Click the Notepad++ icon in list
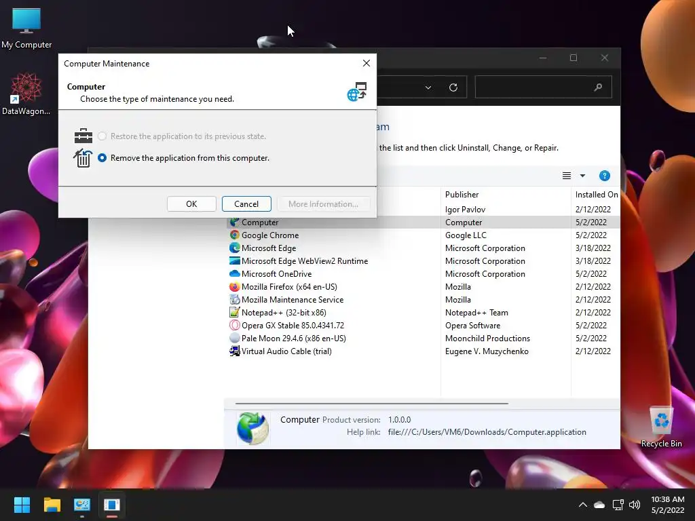 coord(234,312)
